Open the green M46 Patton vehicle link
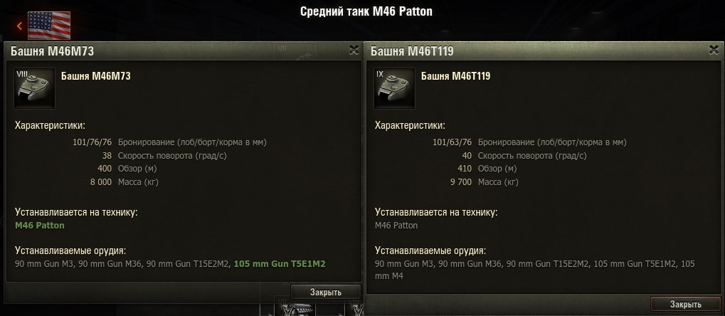 [x=40, y=226]
